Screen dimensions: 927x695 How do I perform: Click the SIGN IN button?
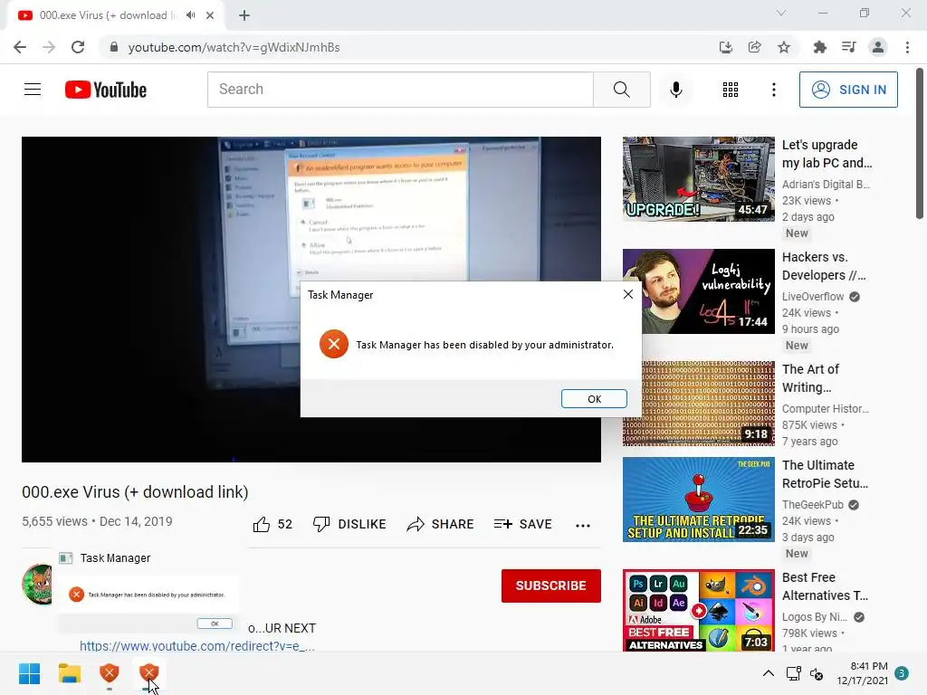click(x=847, y=90)
